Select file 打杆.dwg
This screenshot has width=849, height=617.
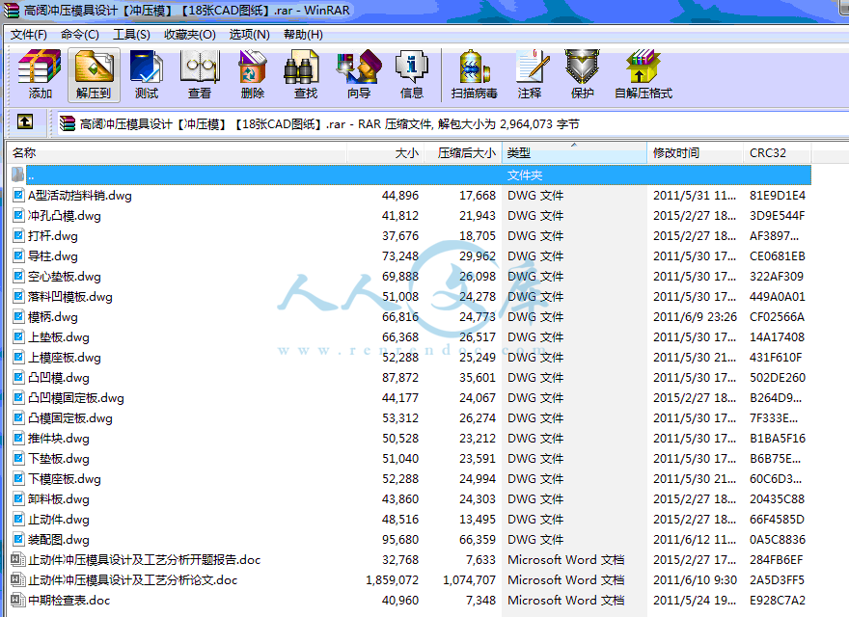coord(53,236)
